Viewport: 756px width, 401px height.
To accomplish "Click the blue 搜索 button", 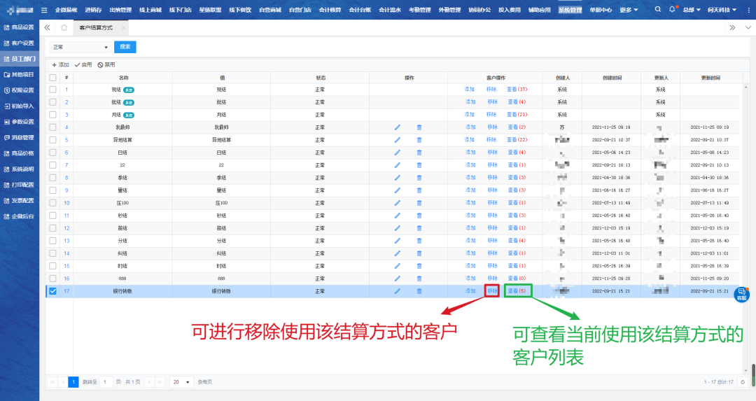I will 125,47.
